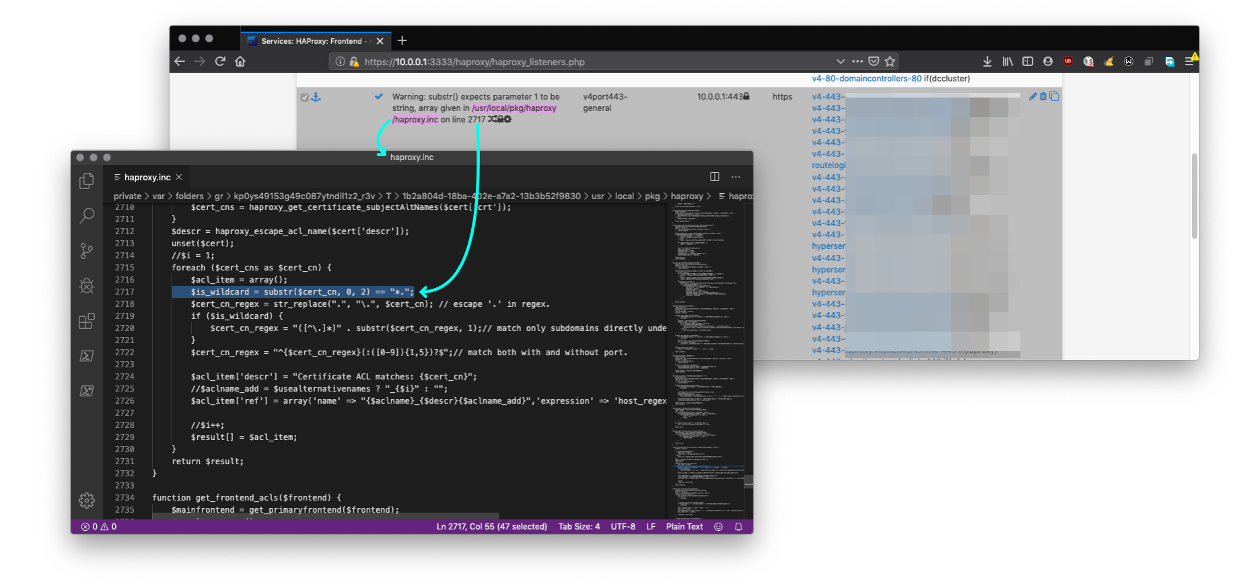
Task: Click the VS Code minimap code overview
Action: coord(707,362)
